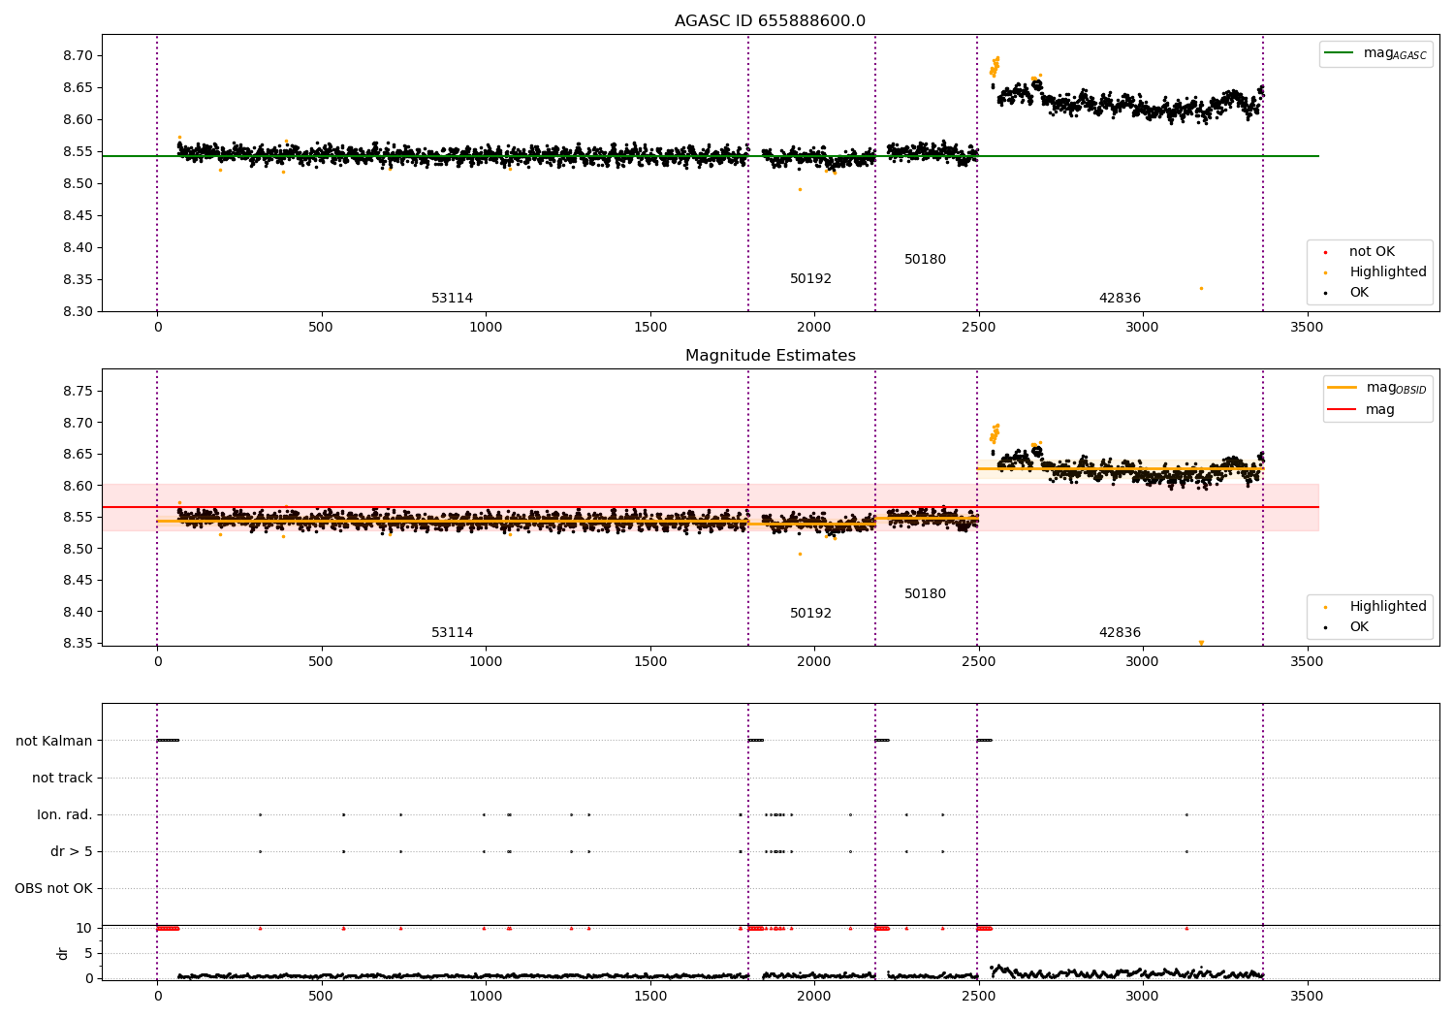Select the 'OK' legend entry in top plot
The image size is (1454, 1018).
1359,293
